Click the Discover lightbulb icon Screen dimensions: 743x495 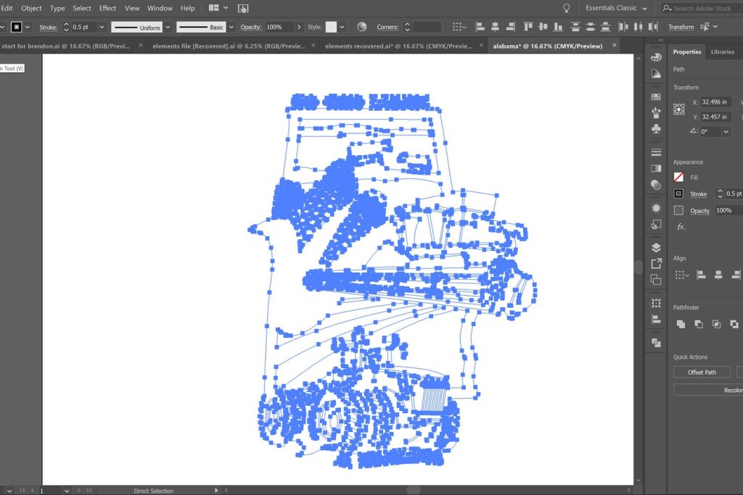click(566, 8)
